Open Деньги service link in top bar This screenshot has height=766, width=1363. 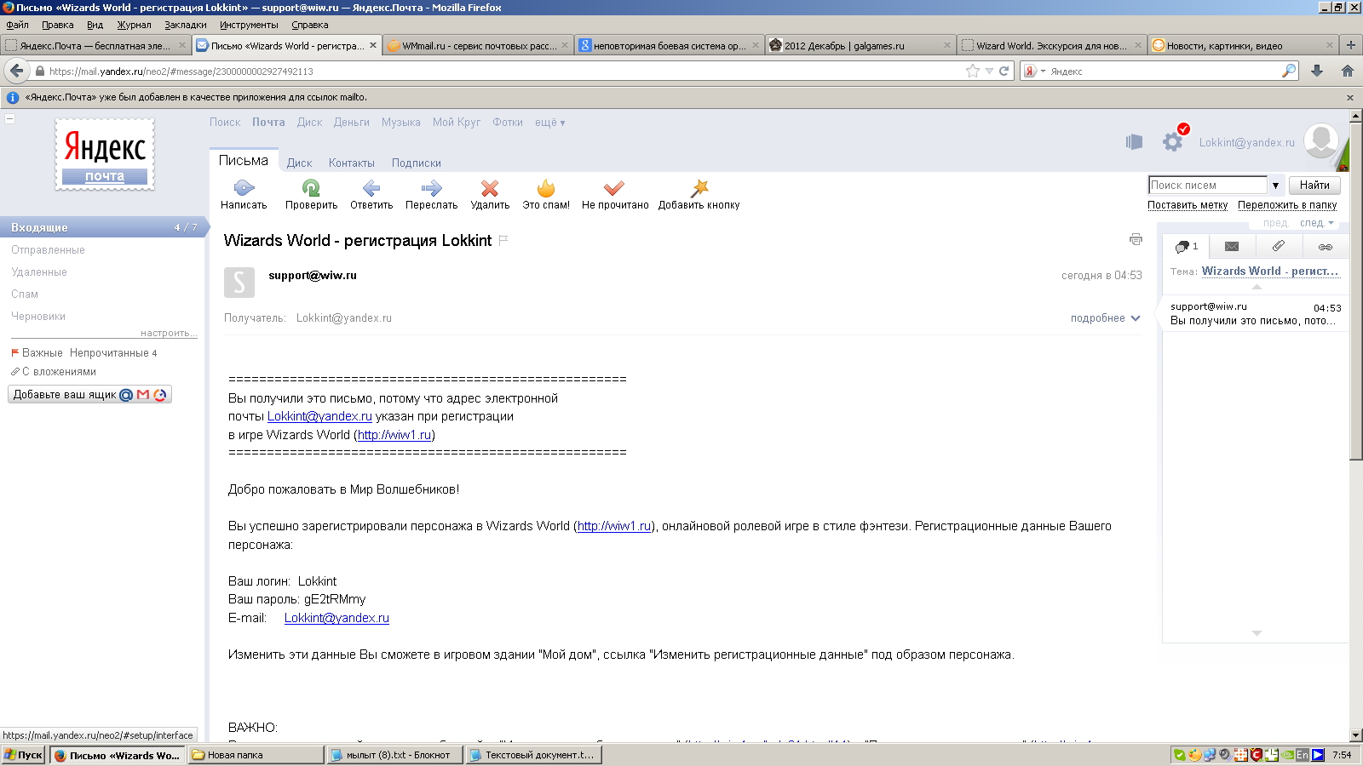(x=351, y=123)
